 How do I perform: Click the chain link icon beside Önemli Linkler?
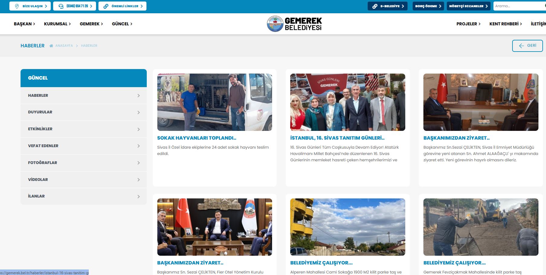(x=106, y=6)
